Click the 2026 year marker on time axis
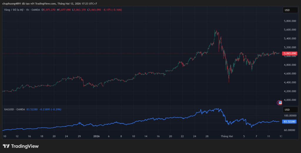 coord(97,136)
